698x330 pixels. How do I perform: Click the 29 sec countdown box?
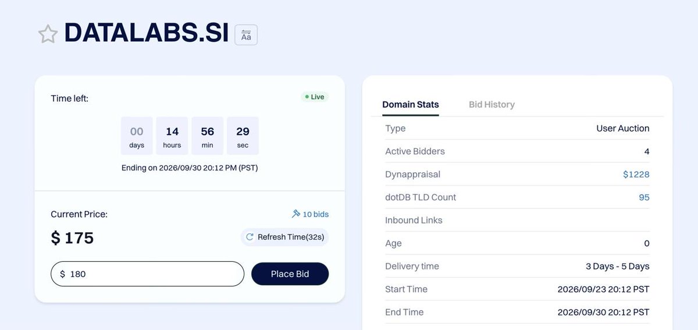tap(243, 136)
